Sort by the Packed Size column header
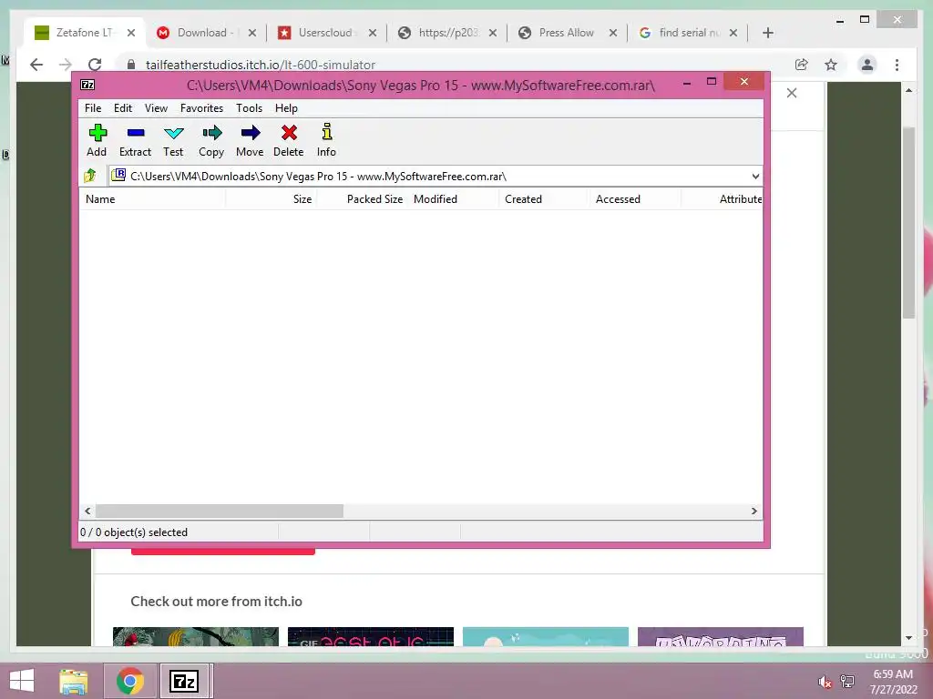933x699 pixels. point(363,199)
